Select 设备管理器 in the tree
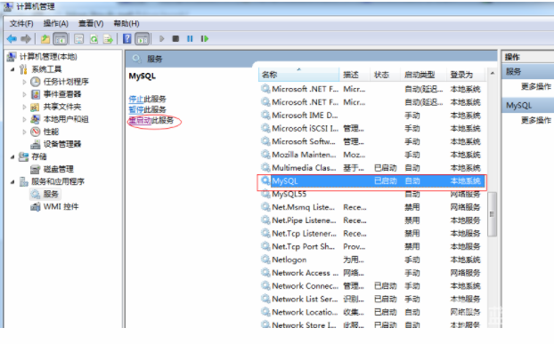This screenshot has height=344, width=554. click(x=62, y=144)
